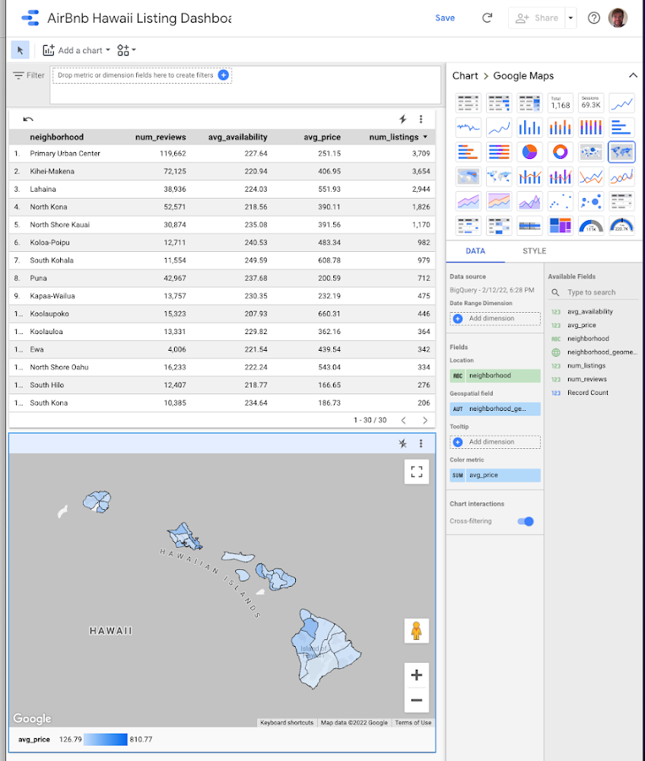Click the Chart breadcrumb in panel header
Viewport: 645px width, 761px height.
[x=465, y=75]
